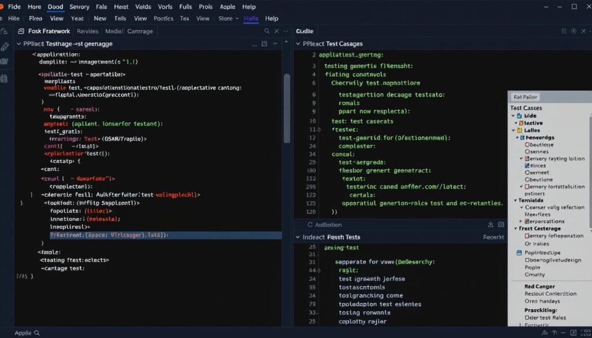This screenshot has width=592, height=338.
Task: Open the Dood menu in the menu bar
Action: [x=55, y=7]
